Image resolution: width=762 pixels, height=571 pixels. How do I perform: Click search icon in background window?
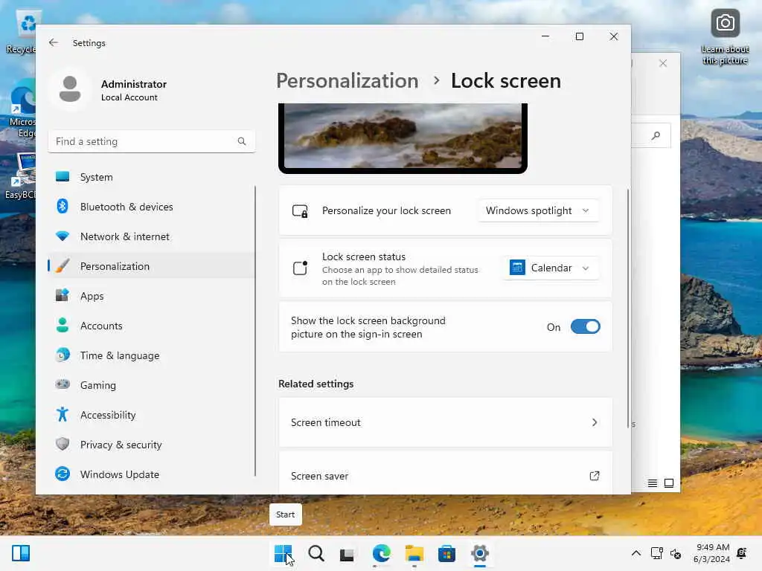[656, 135]
